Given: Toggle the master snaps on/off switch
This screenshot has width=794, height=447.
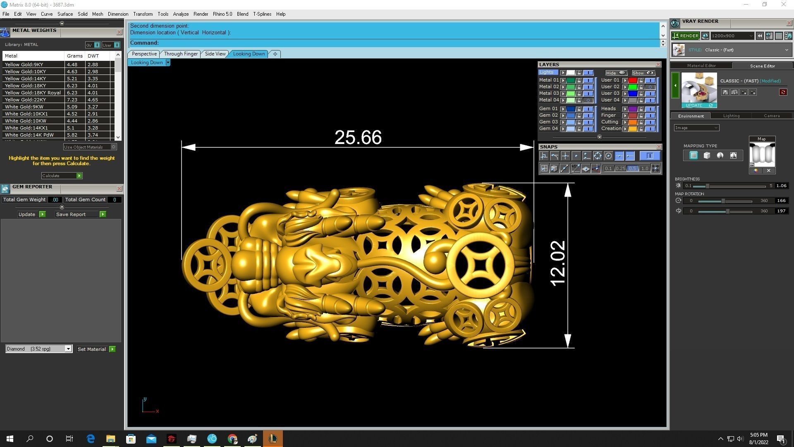Looking at the screenshot, I should [x=650, y=156].
